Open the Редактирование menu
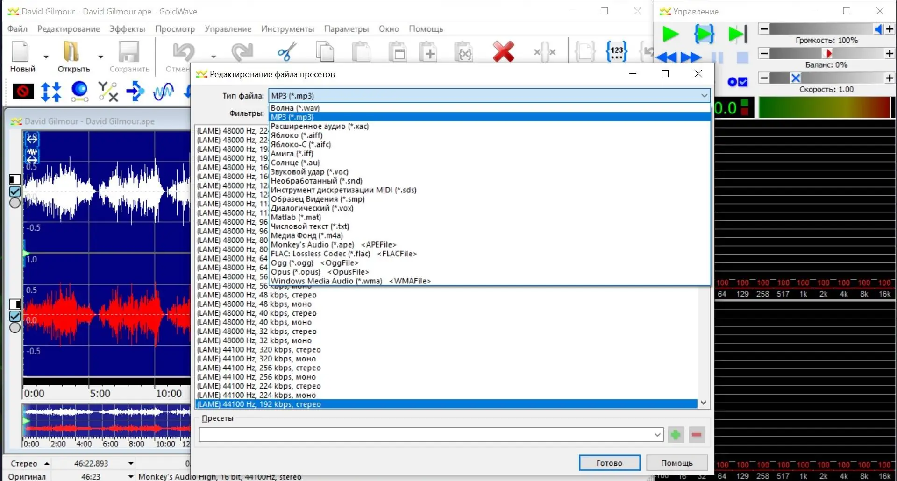 coord(69,29)
